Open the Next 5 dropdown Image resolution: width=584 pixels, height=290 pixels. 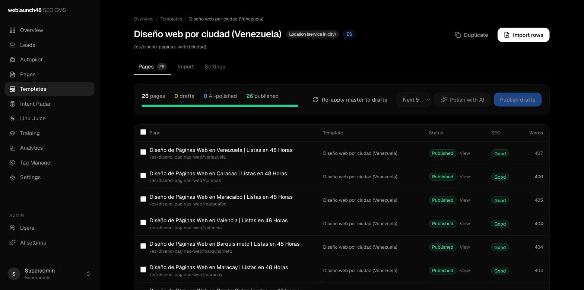[414, 100]
